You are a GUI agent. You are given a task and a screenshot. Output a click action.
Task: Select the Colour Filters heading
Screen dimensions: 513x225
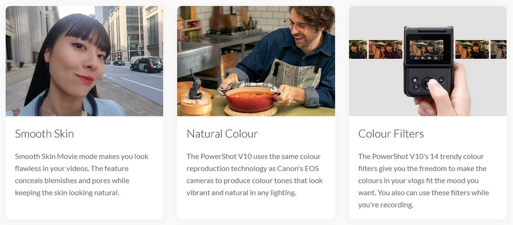pyautogui.click(x=391, y=134)
